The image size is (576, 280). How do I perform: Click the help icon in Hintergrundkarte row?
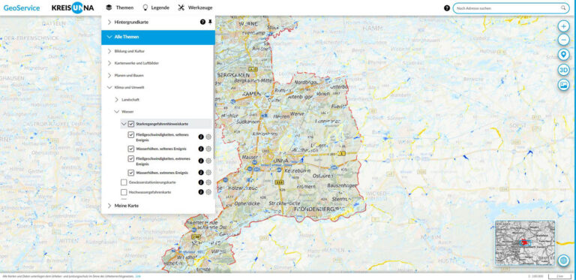[x=202, y=22]
